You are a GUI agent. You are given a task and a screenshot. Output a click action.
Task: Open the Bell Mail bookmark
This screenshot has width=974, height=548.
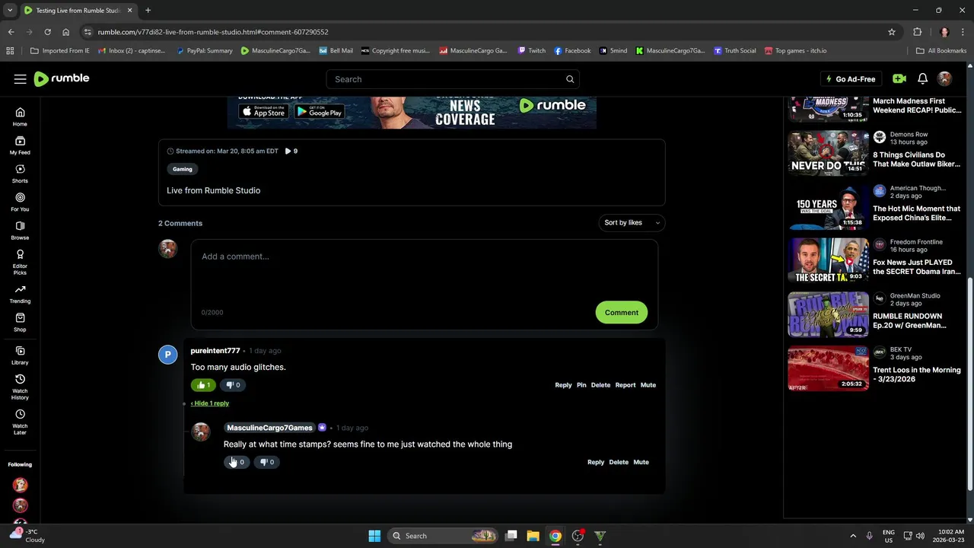pyautogui.click(x=336, y=51)
